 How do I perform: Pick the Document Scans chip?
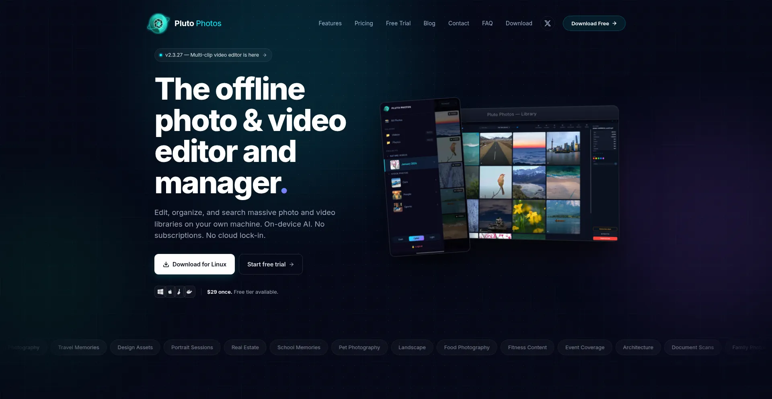(693, 347)
